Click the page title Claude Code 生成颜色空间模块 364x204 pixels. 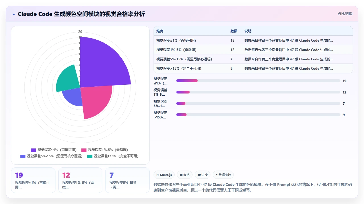tap(81, 14)
